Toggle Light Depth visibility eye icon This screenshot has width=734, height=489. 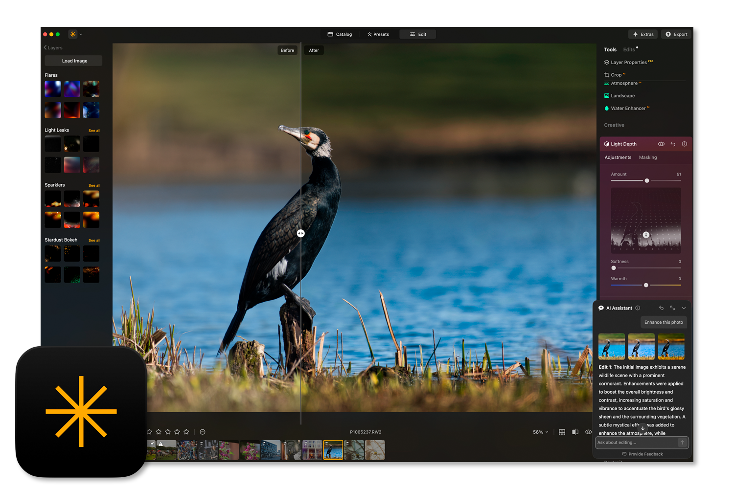[661, 144]
